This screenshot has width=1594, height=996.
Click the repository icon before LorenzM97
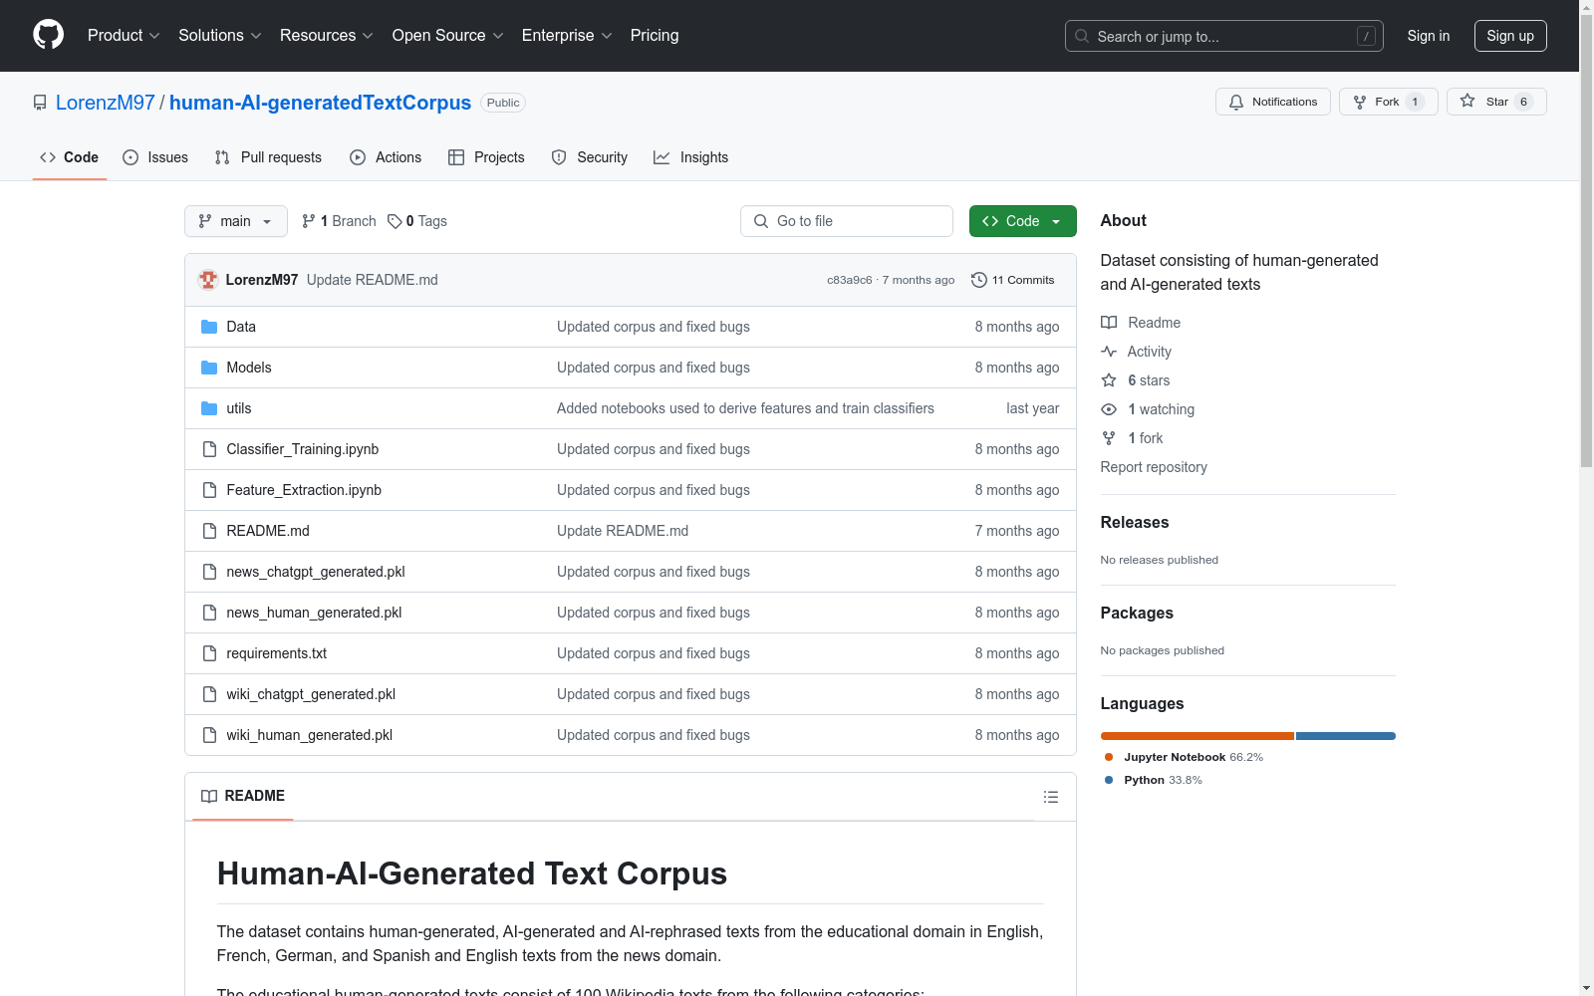40,103
